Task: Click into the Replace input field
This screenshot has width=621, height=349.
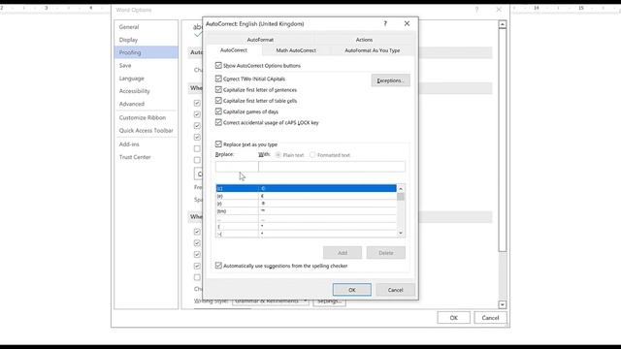Action: [237, 167]
